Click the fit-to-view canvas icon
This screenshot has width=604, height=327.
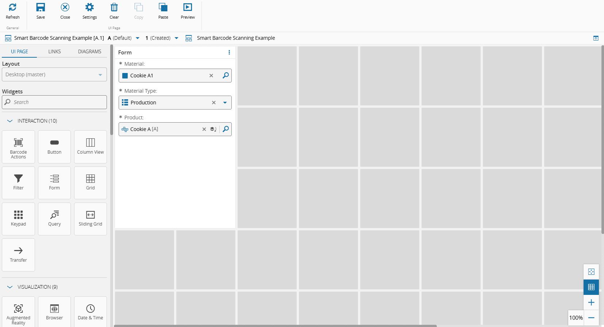591,272
